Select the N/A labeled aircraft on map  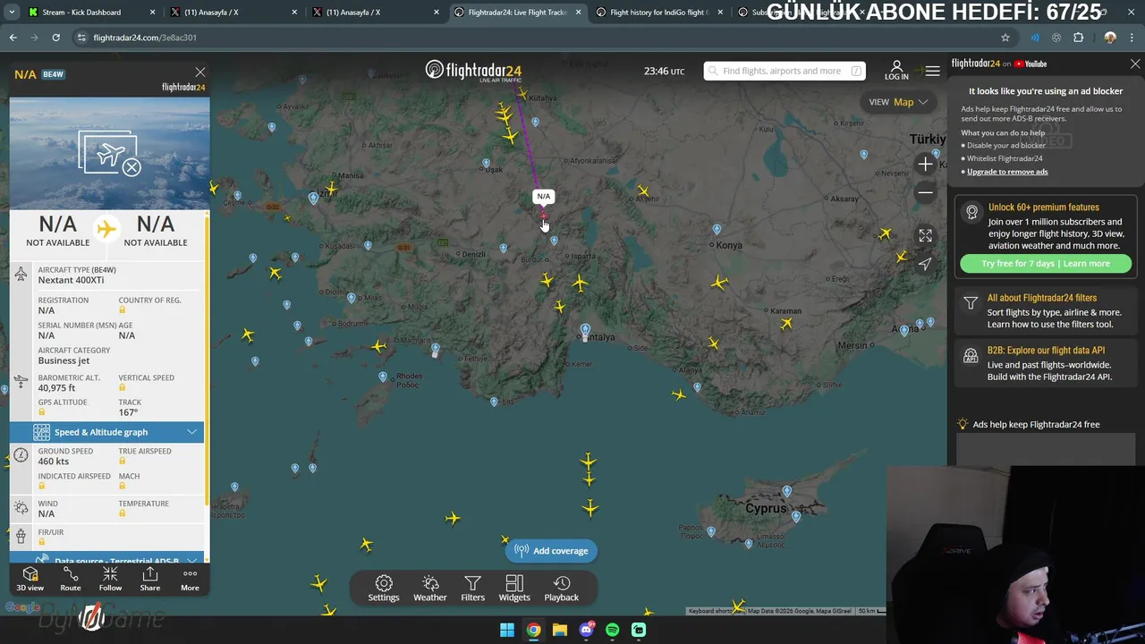544,215
